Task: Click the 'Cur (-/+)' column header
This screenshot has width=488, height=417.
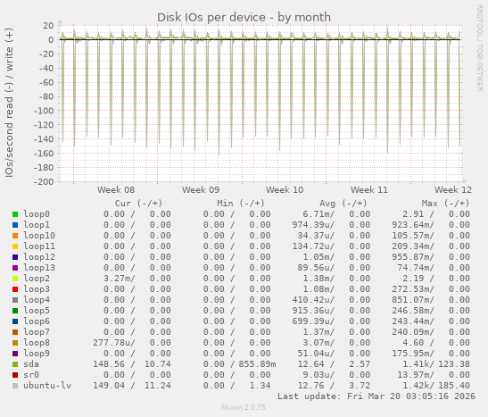Action: click(138, 204)
